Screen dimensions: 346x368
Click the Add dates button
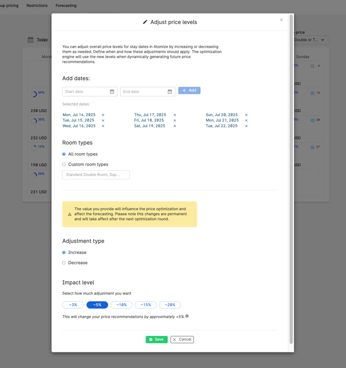coord(189,90)
